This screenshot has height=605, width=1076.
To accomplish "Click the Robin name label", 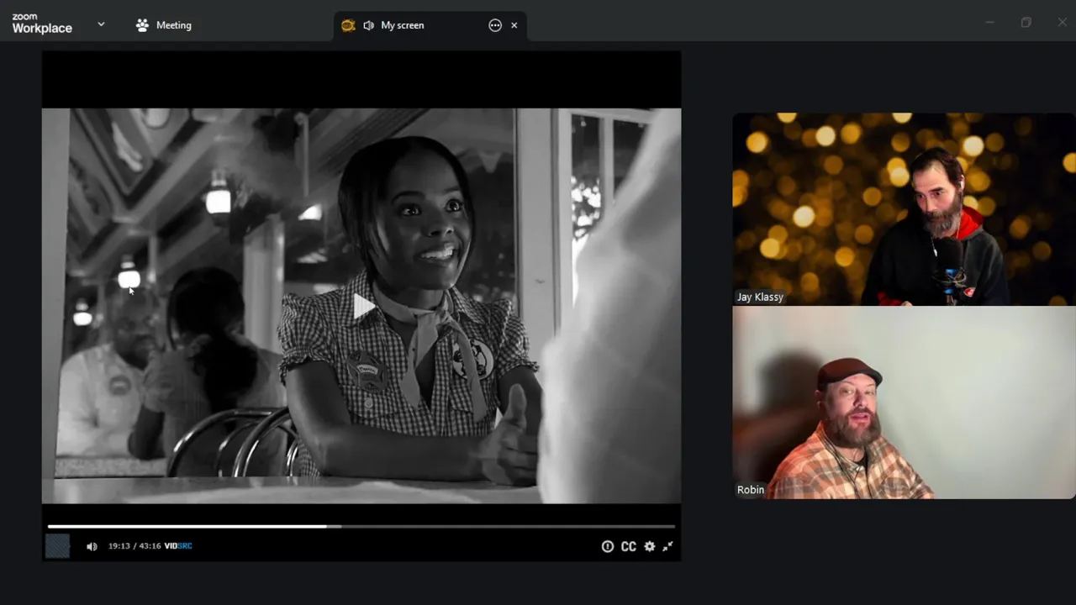I will coord(751,490).
